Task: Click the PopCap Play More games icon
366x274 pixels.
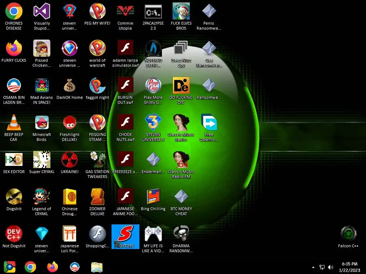Action: 153,85
